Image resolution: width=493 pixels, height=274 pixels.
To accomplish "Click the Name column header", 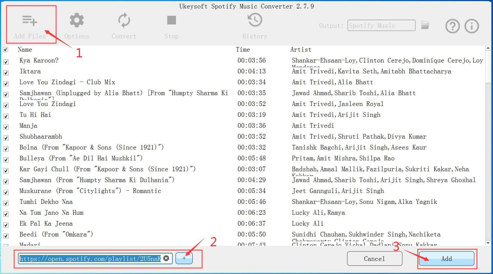I will click(x=25, y=49).
